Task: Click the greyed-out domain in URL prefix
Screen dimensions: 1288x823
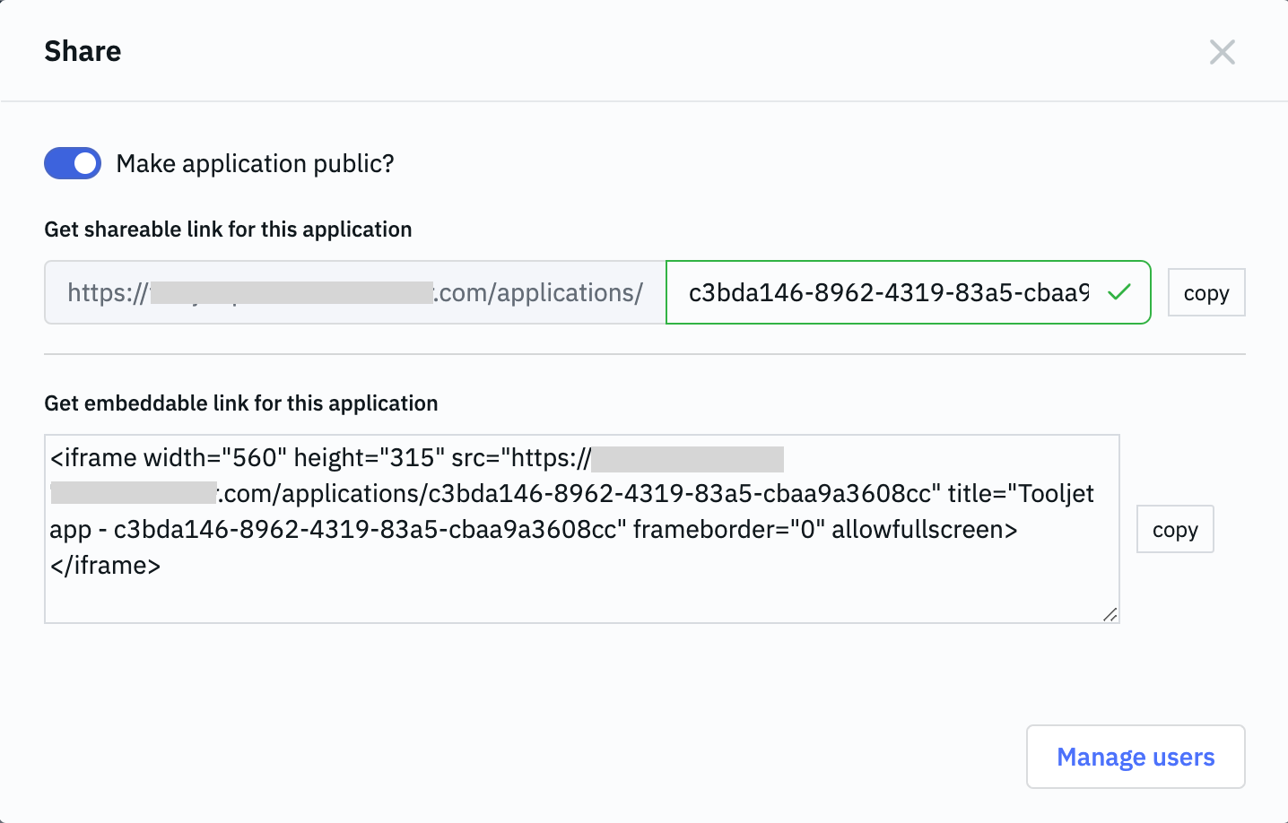Action: pyautogui.click(x=292, y=293)
